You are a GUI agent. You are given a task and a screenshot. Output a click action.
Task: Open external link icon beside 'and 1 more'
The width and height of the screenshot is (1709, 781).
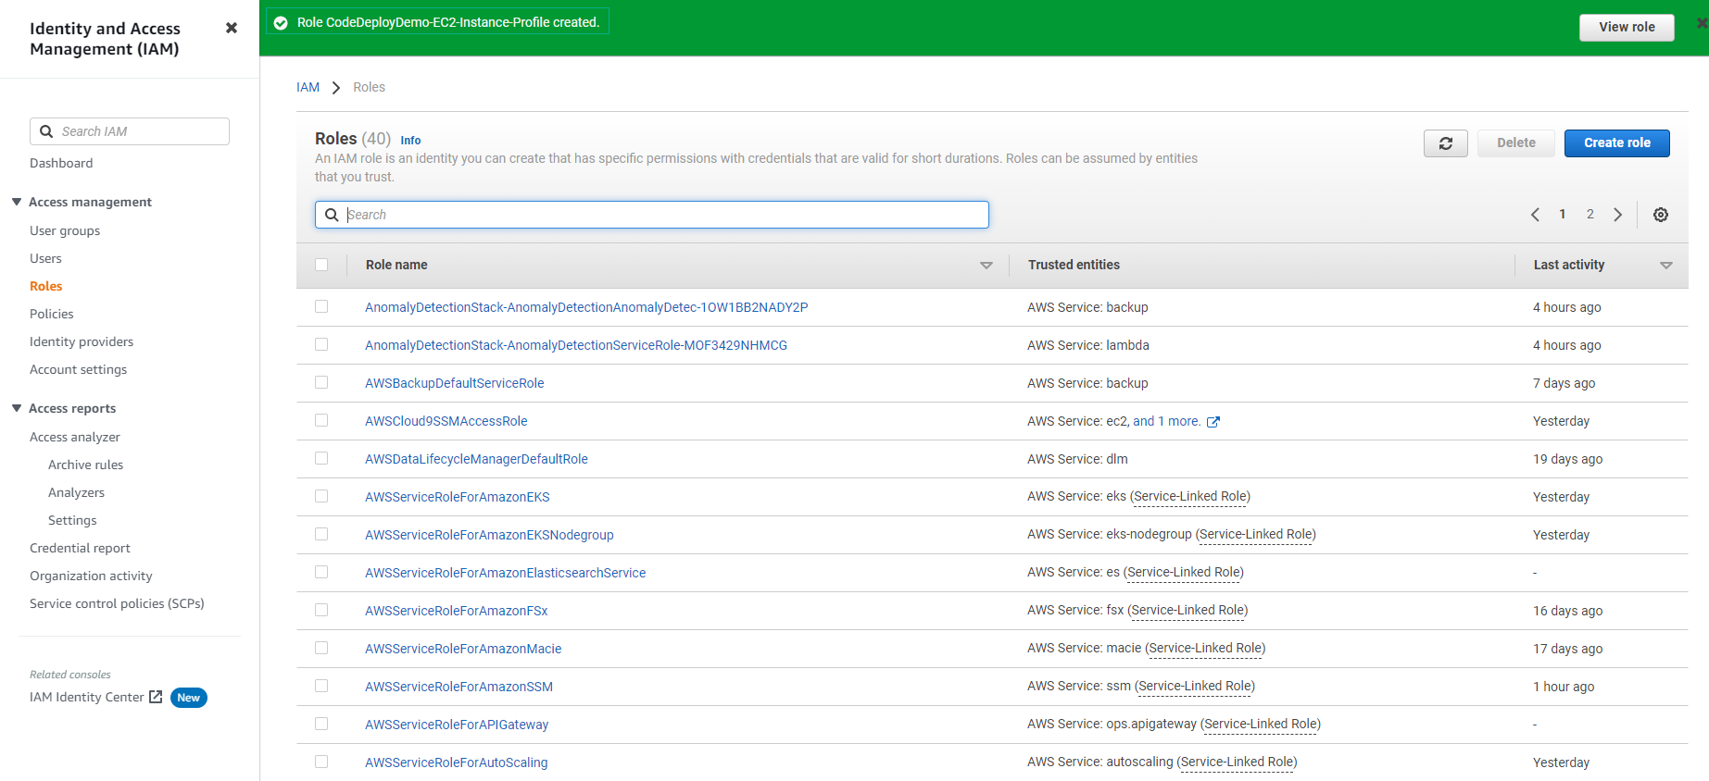point(1213,422)
